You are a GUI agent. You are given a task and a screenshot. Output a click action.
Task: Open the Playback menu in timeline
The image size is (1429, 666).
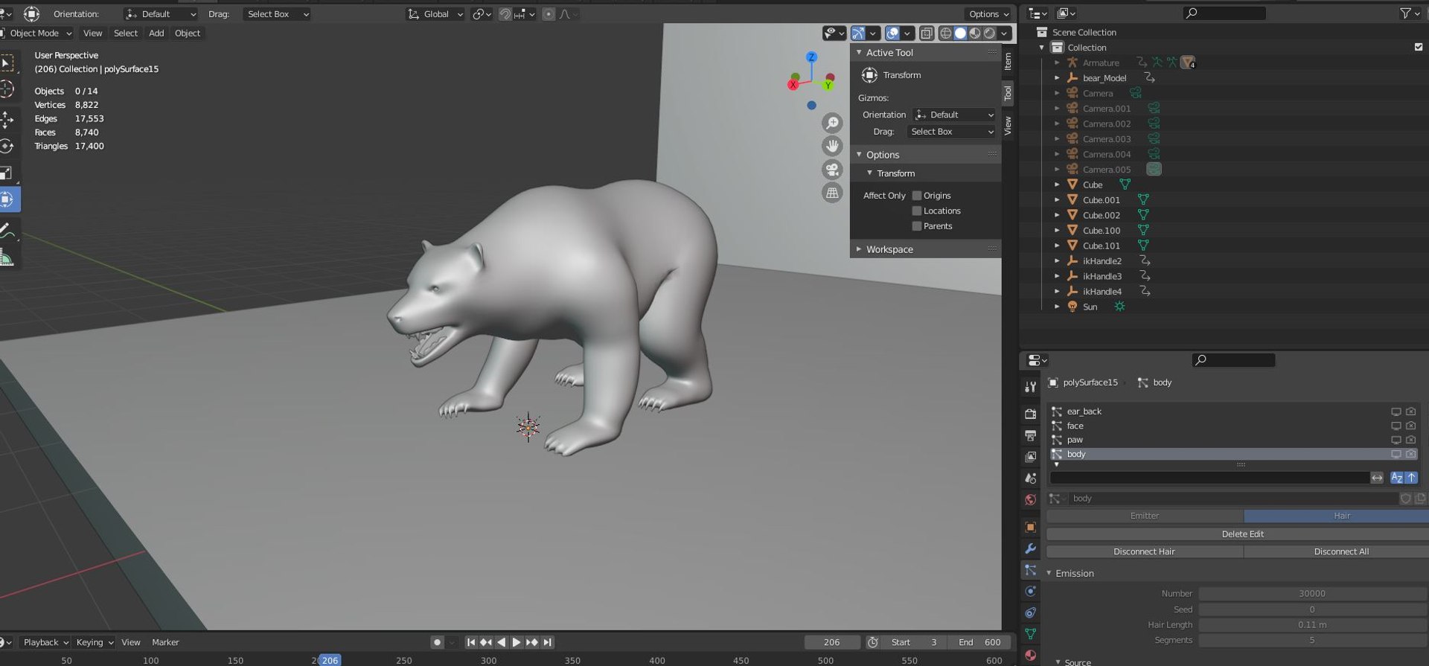45,642
